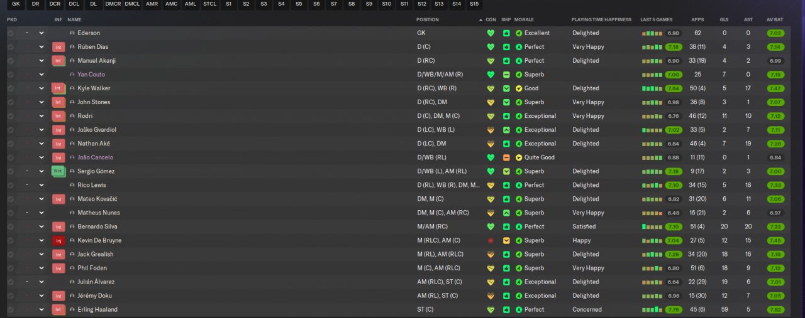Sort by the MORALE column header
Screen dimensions: 805x318
click(x=525, y=20)
